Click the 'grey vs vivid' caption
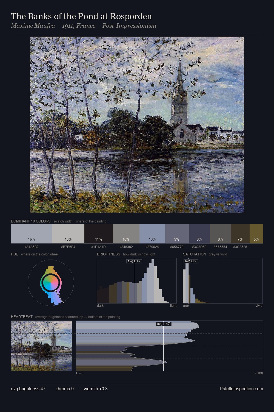 pyautogui.click(x=218, y=254)
